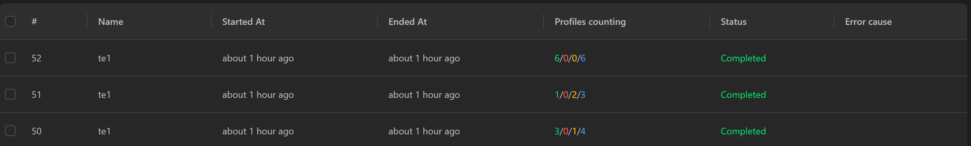The image size is (971, 146).
Task: Select the checkbox for row 51
Action: coord(11,95)
